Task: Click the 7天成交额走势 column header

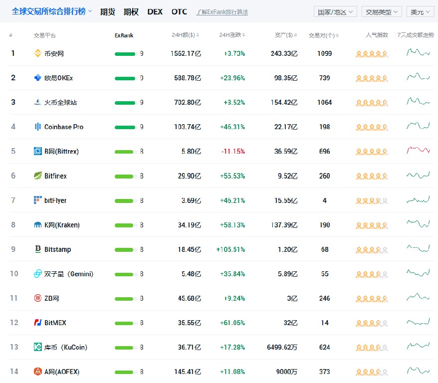Action: pos(416,35)
